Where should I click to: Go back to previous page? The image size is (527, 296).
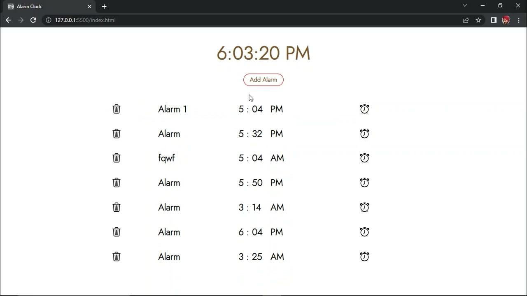(x=8, y=20)
